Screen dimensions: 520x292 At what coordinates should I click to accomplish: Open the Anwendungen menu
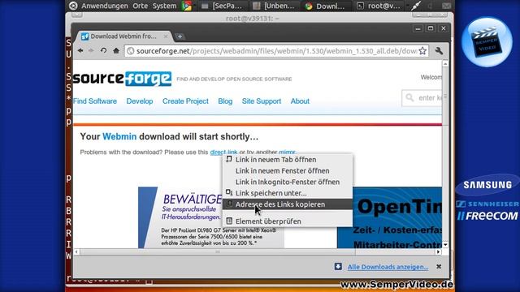pos(105,6)
